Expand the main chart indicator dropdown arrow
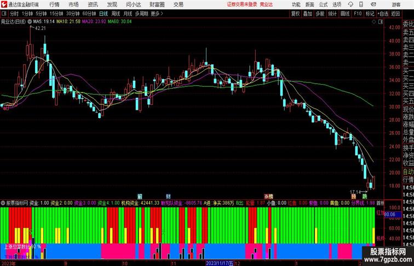This screenshot has height=266, width=414. click(30, 22)
